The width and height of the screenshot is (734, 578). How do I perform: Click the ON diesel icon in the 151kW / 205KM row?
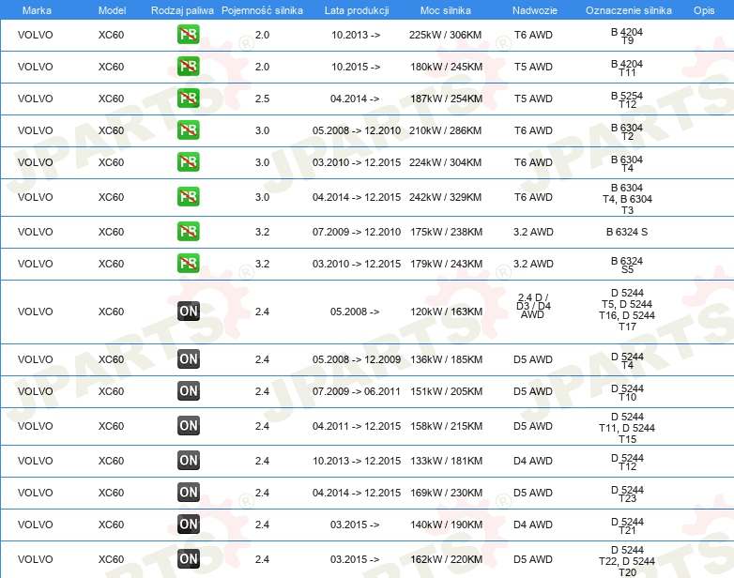pos(189,390)
